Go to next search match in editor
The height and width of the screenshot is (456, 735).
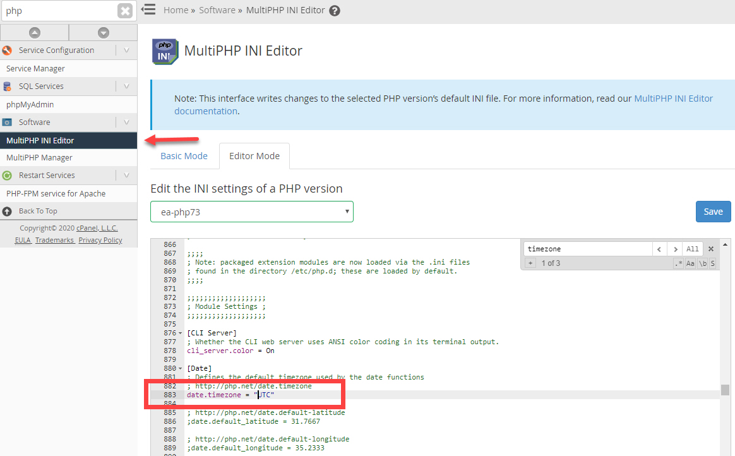pyautogui.click(x=675, y=249)
